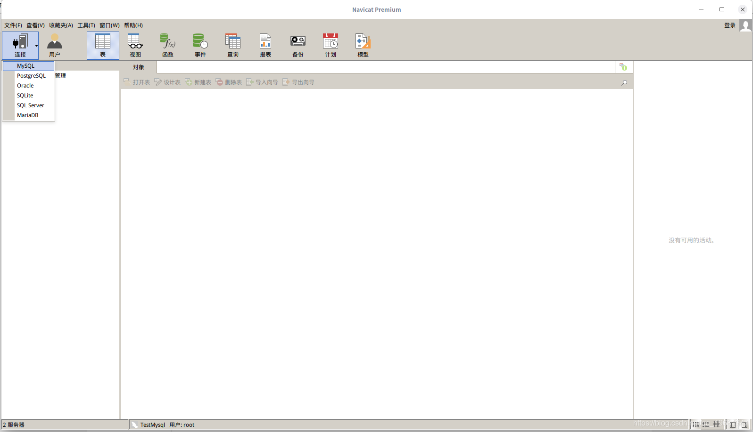This screenshot has width=753, height=432.
Task: Toggle the right information pane icon
Action: coord(744,424)
